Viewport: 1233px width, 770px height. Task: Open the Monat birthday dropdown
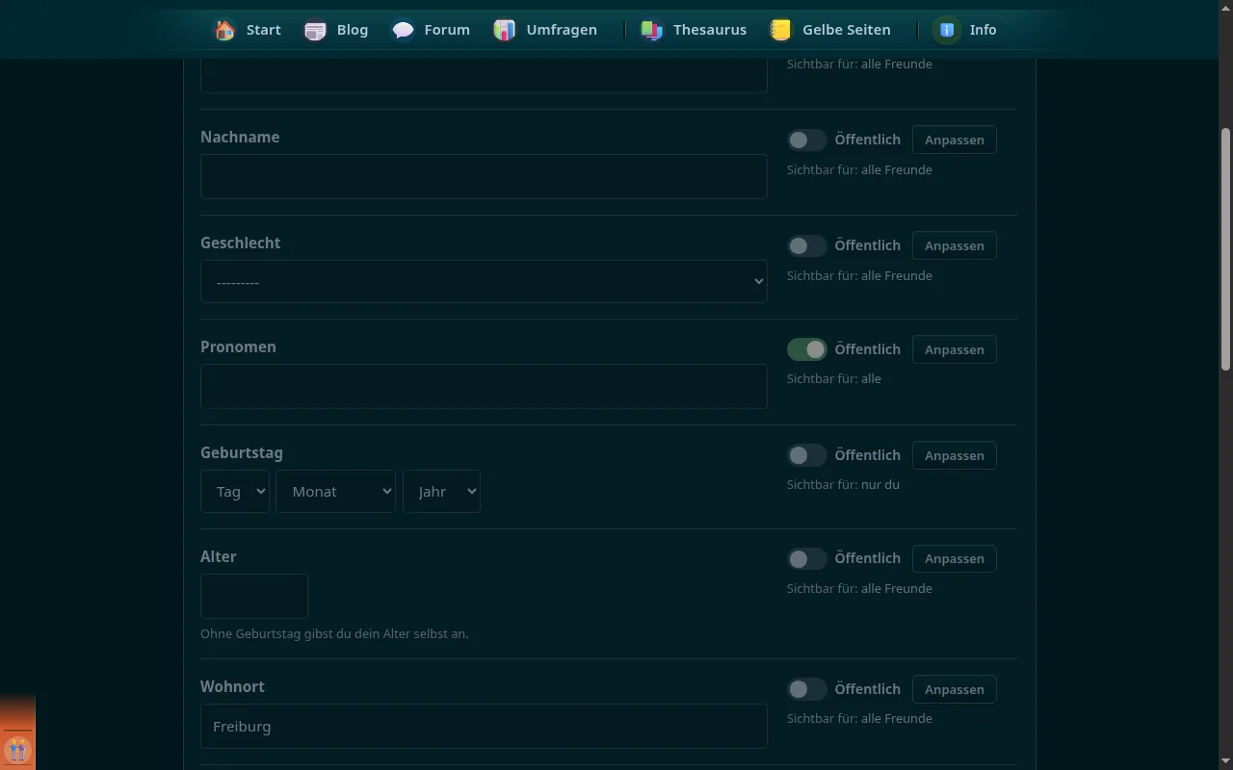tap(335, 492)
